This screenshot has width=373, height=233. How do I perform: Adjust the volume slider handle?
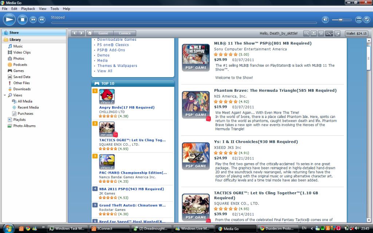point(341,20)
